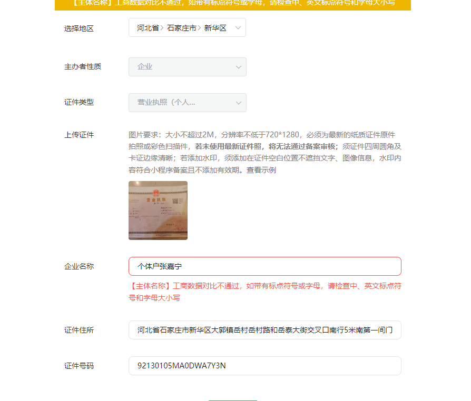This screenshot has width=471, height=401.
Task: Click the chevron arrow beside 企业
Action: point(239,67)
